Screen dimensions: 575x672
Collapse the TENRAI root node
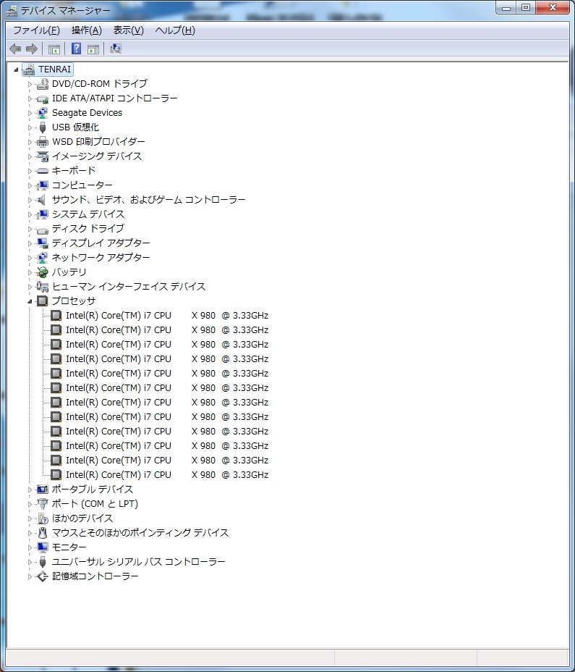(16, 70)
